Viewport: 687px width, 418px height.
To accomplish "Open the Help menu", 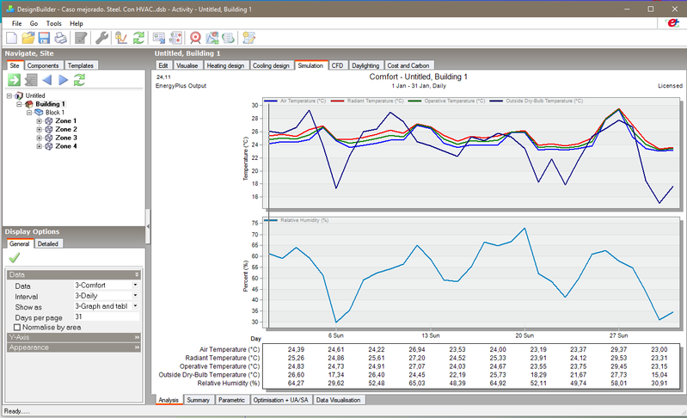I will tap(77, 23).
